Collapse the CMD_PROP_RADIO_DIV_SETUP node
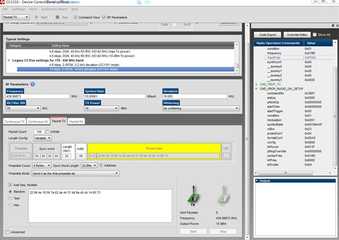 pyautogui.click(x=256, y=89)
